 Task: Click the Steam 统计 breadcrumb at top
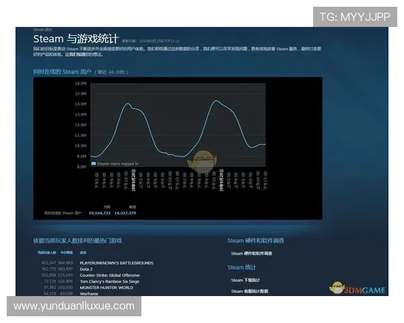[43, 30]
